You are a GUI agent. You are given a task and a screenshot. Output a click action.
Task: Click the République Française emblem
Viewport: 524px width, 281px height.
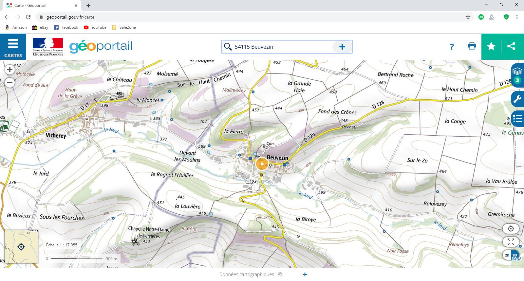(48, 47)
